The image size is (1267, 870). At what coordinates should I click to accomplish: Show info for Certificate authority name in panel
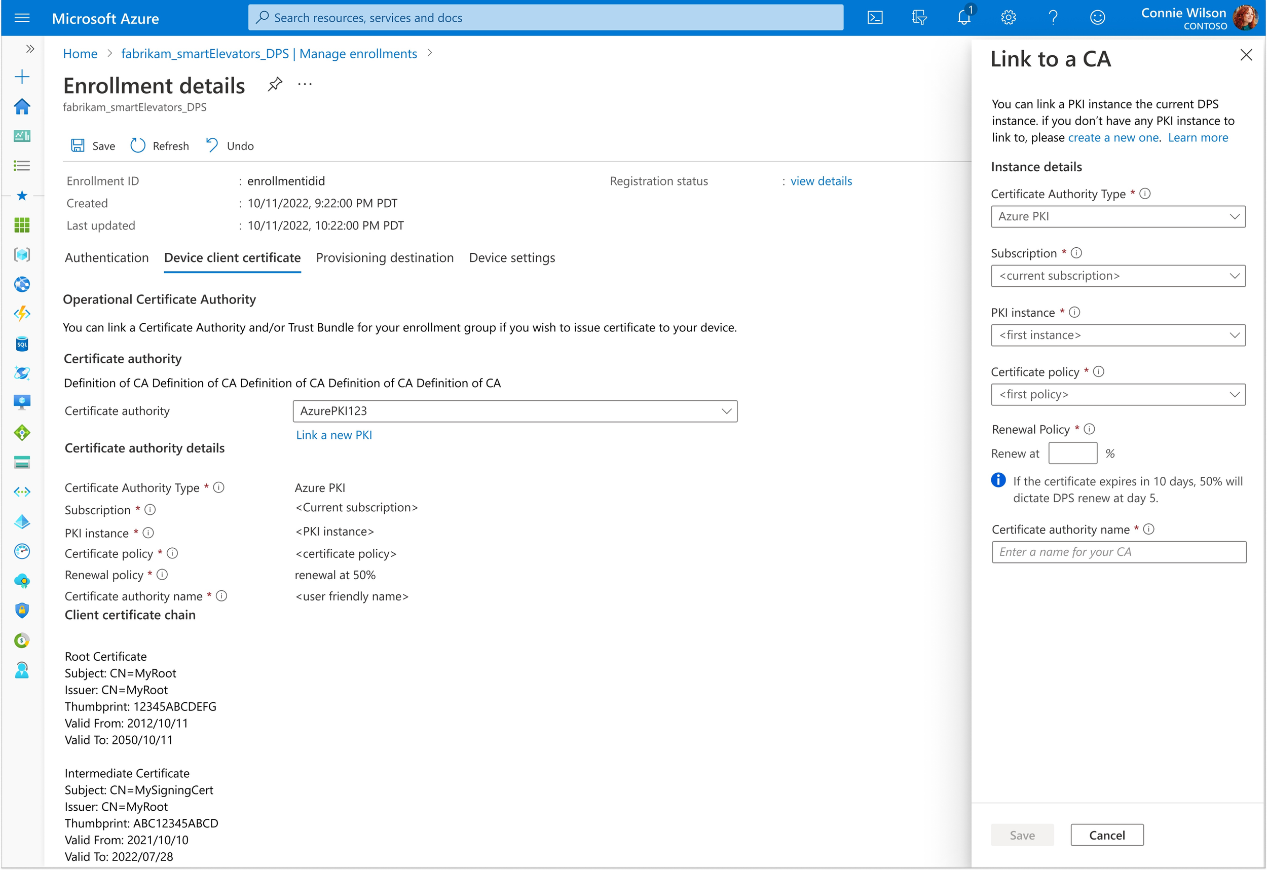point(1148,529)
